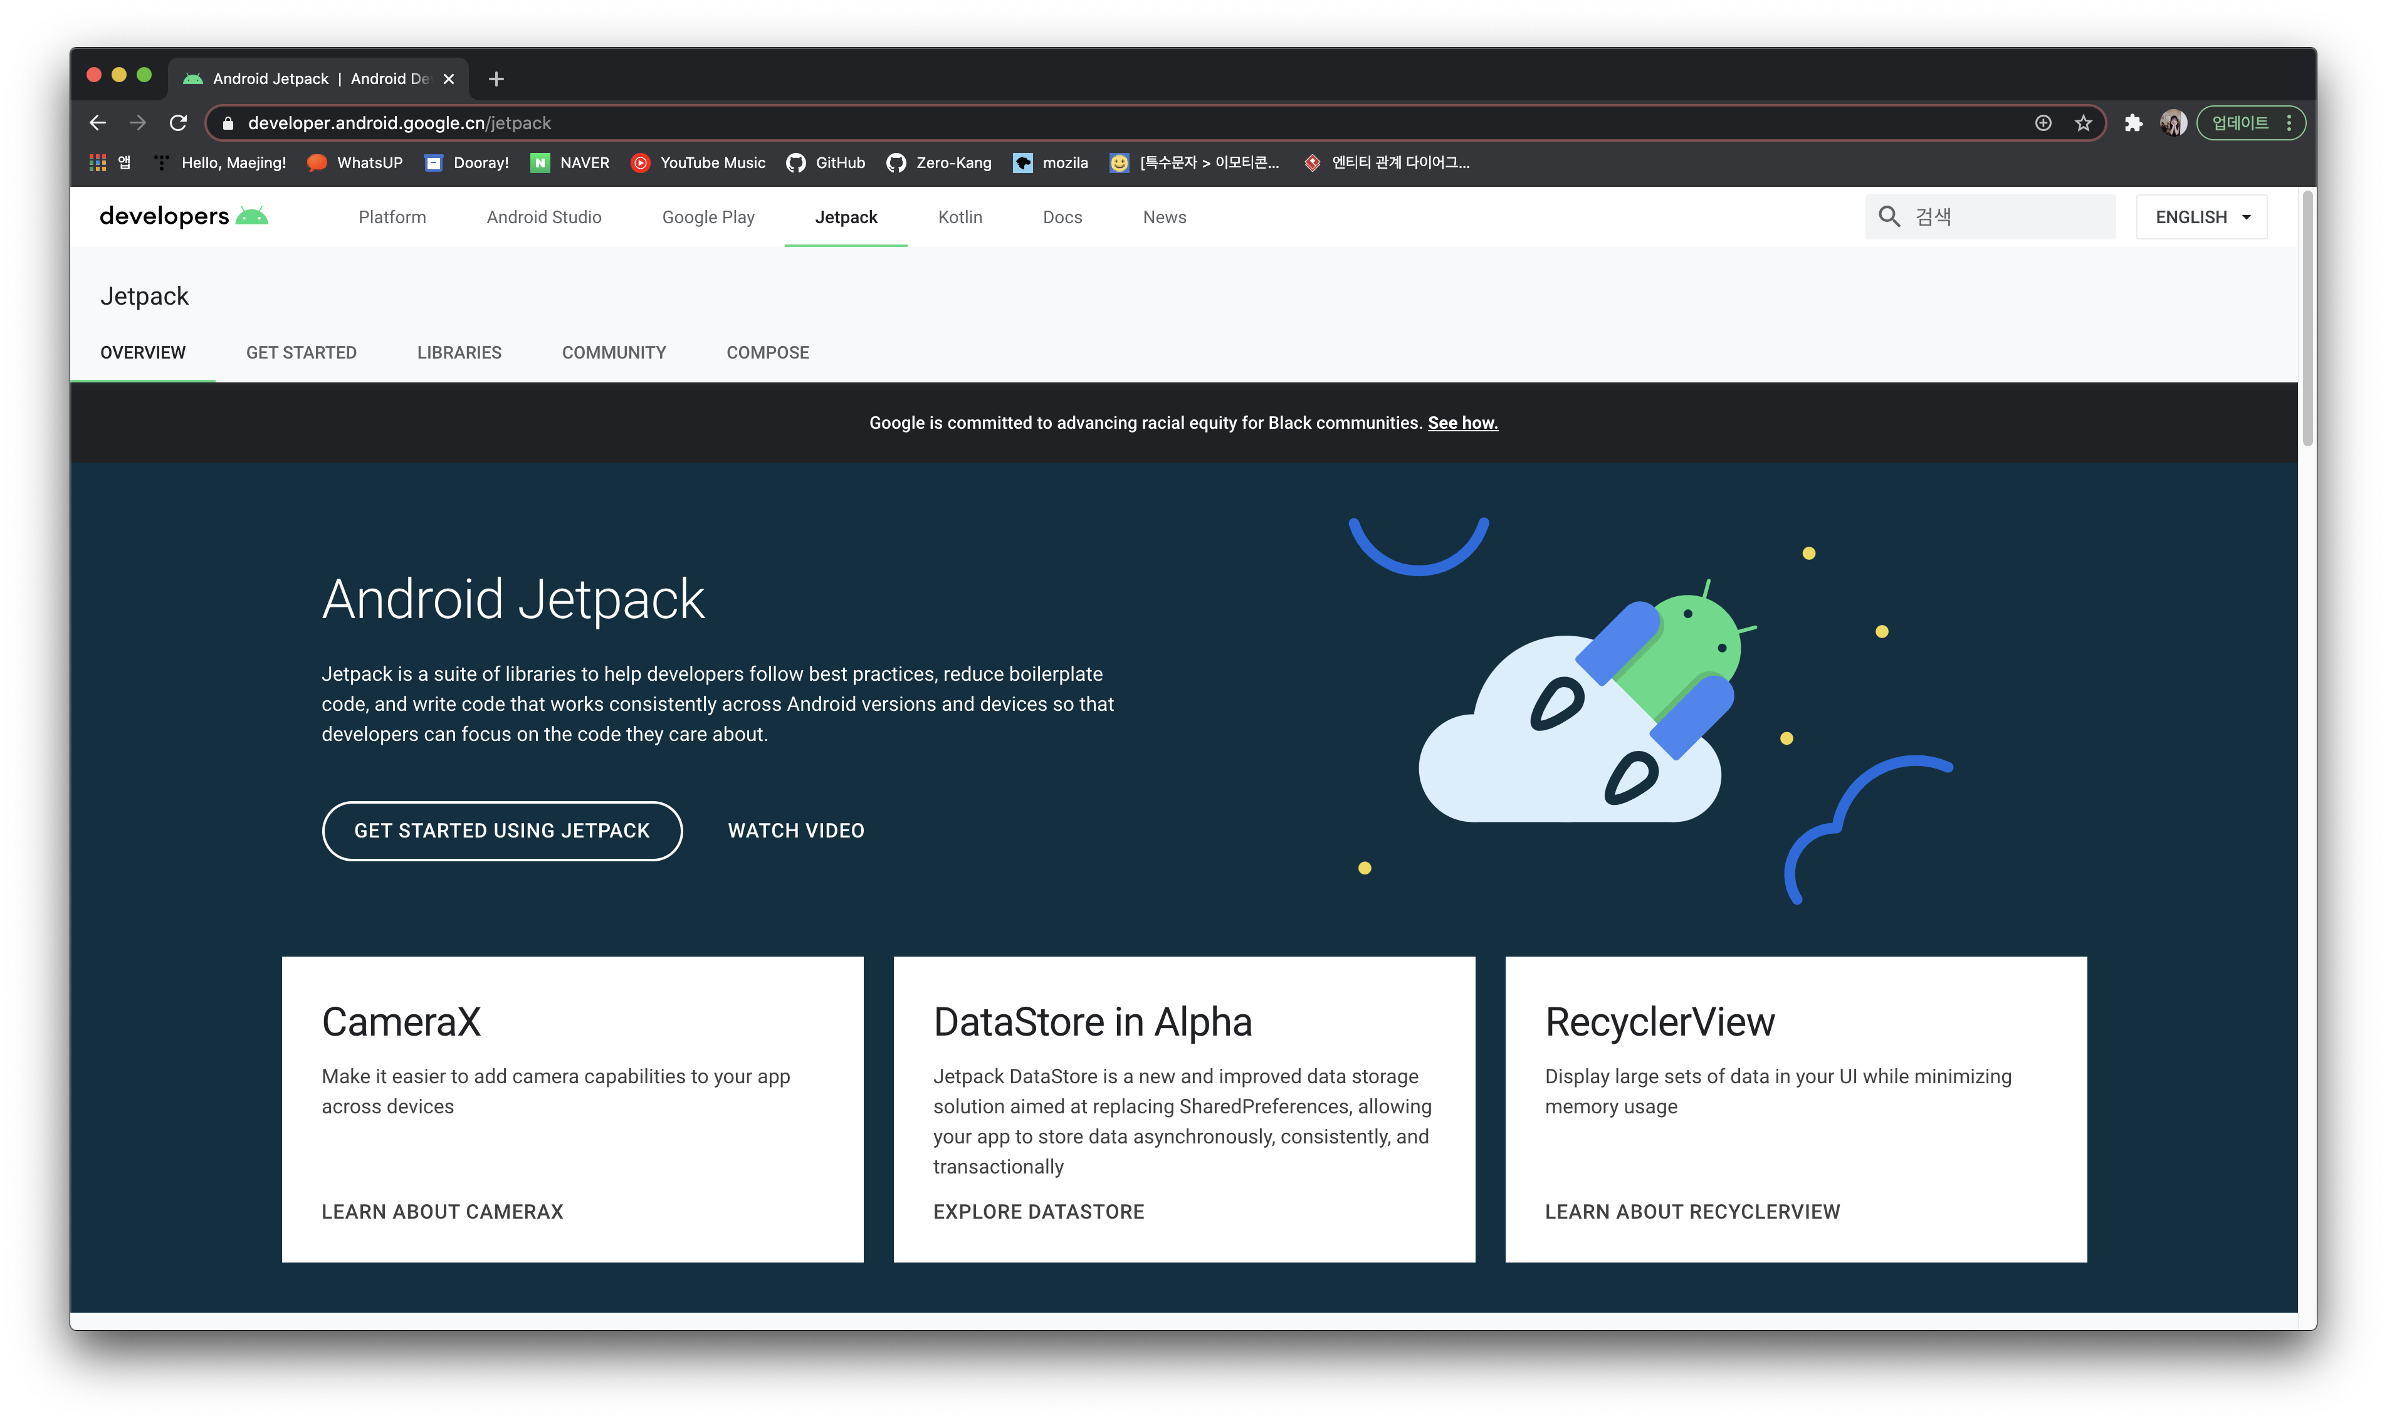Select the COMPOSE tab
The height and width of the screenshot is (1423, 2387).
[767, 352]
